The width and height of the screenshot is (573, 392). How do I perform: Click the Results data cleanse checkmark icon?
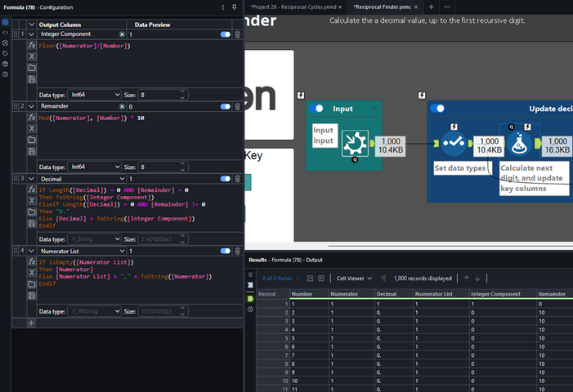[x=311, y=278]
